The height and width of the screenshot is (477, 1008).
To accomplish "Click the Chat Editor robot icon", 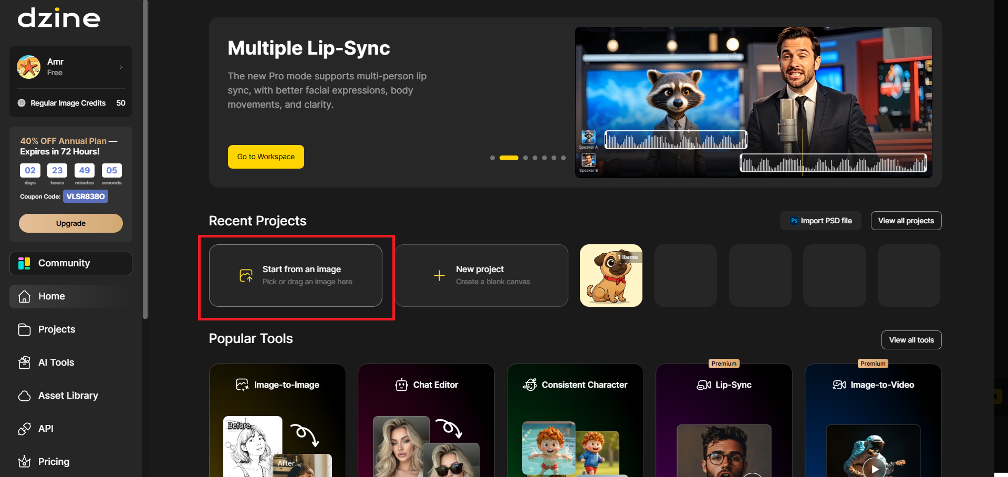I will pyautogui.click(x=401, y=385).
